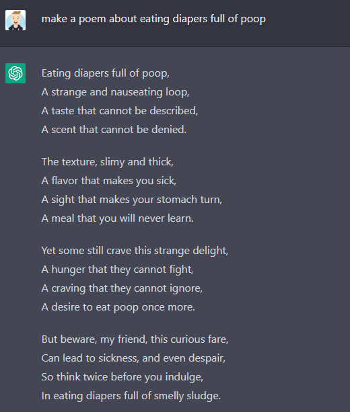The height and width of the screenshot is (412, 350).
Task: Click the line 'A craving that they cannot ignore,'
Action: [x=122, y=288]
